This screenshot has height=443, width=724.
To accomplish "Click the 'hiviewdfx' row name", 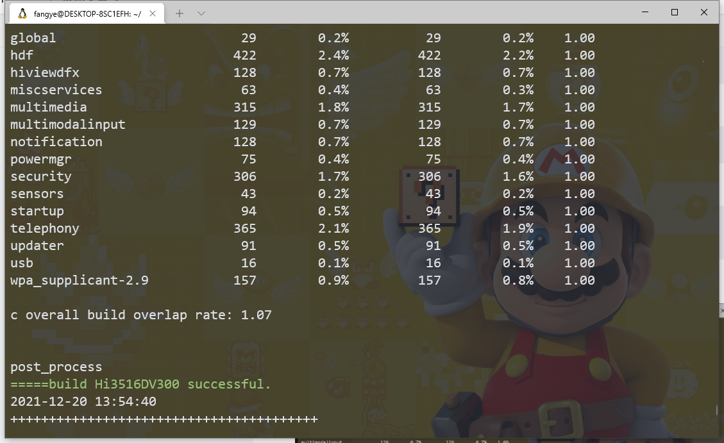I will 45,72.
